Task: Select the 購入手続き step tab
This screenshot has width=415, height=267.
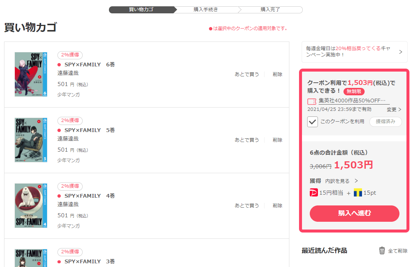Action: (x=206, y=10)
